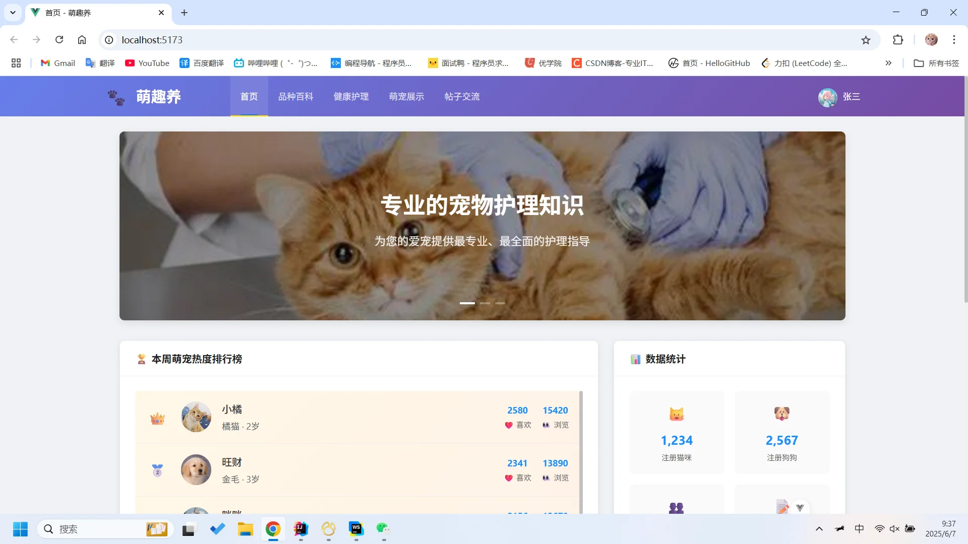968x544 pixels.
Task: Expand the hidden bookmarks overflow chevron
Action: point(888,63)
